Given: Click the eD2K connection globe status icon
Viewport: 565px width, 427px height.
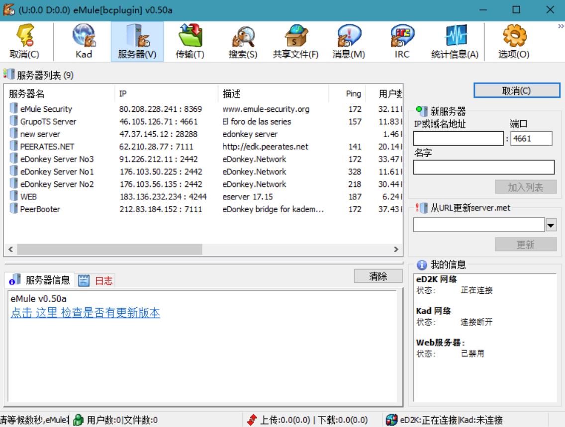Looking at the screenshot, I should (x=391, y=420).
